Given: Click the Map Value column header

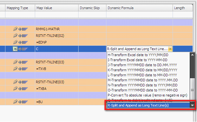Looking at the screenshot, I should [x=57, y=8].
